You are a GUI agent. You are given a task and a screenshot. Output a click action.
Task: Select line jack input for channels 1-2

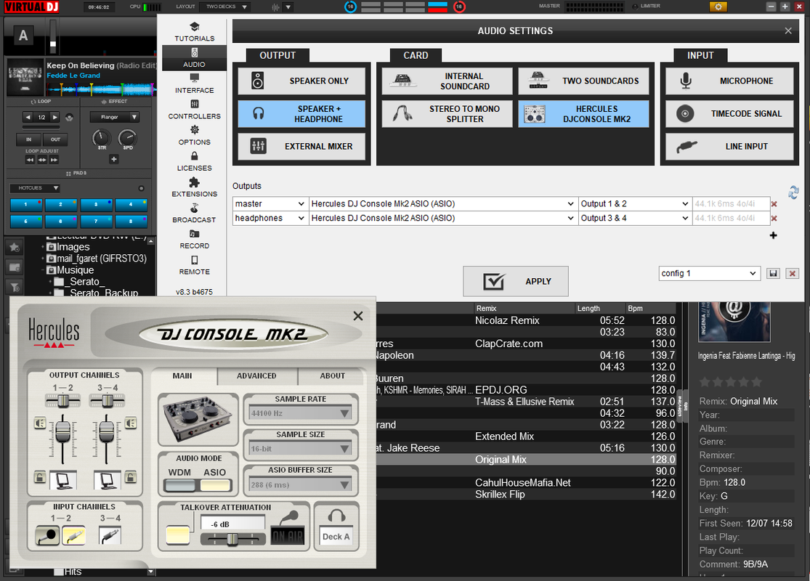(x=73, y=535)
